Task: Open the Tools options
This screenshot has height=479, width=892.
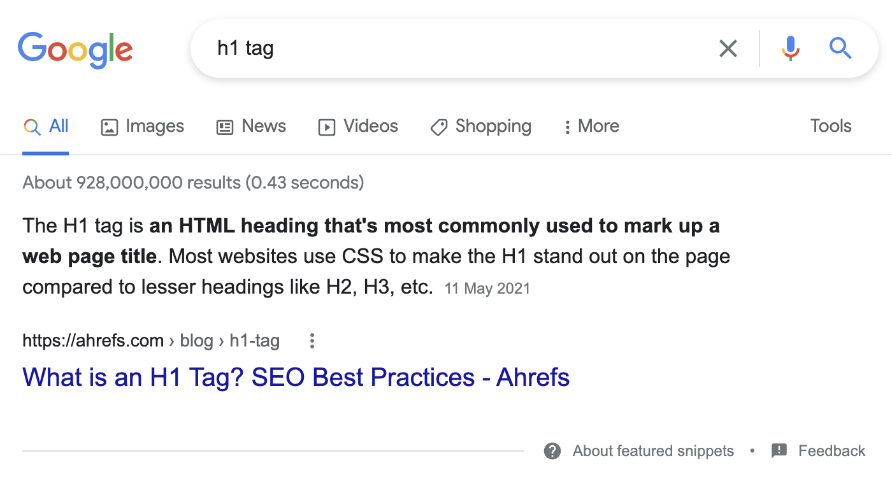Action: [x=830, y=126]
